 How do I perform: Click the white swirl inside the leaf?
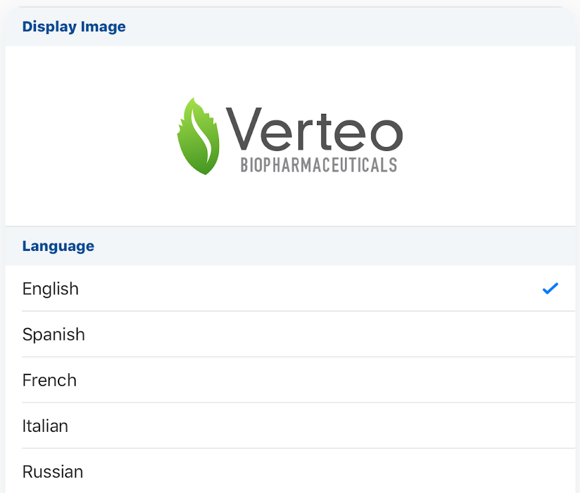[x=202, y=138]
